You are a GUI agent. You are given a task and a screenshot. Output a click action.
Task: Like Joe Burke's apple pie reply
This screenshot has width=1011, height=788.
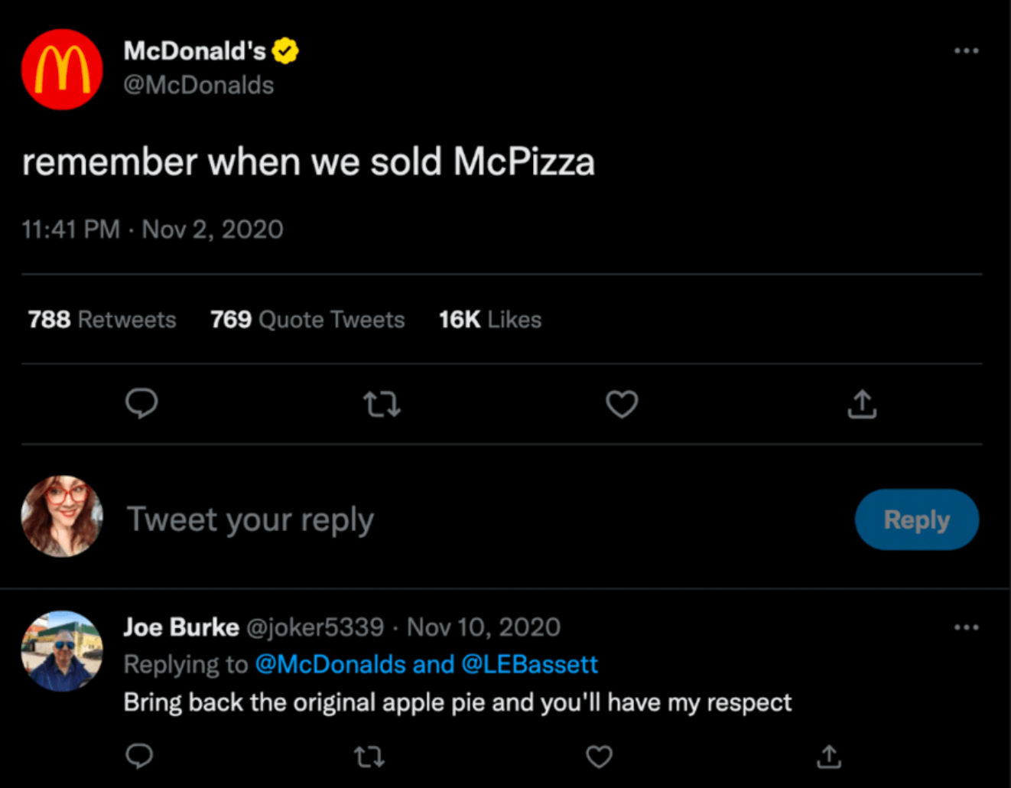(599, 757)
